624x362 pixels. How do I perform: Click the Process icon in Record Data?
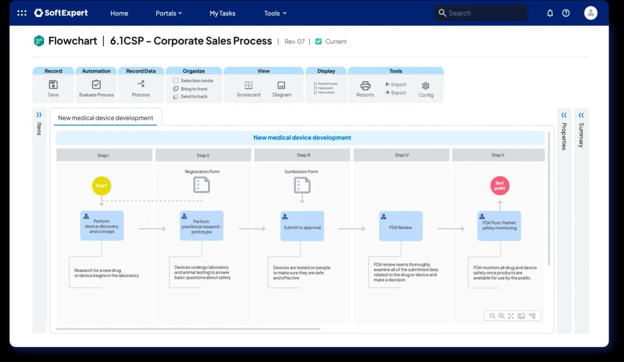pyautogui.click(x=141, y=84)
